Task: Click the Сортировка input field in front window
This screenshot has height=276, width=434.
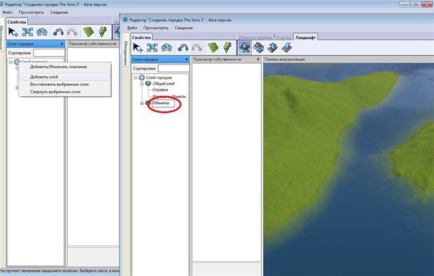Action: [174, 68]
